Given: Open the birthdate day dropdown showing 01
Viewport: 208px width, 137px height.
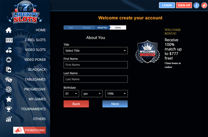Looking at the screenshot, I should [x=71, y=94].
